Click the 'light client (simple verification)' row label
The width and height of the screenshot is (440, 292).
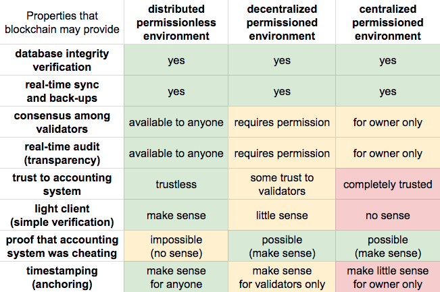click(62, 215)
